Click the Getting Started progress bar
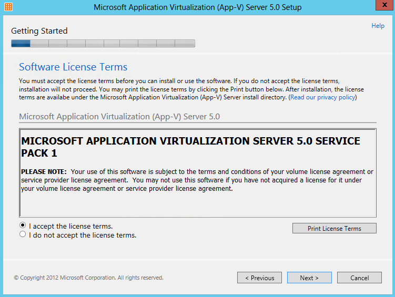The height and width of the screenshot is (297, 395). (103, 43)
